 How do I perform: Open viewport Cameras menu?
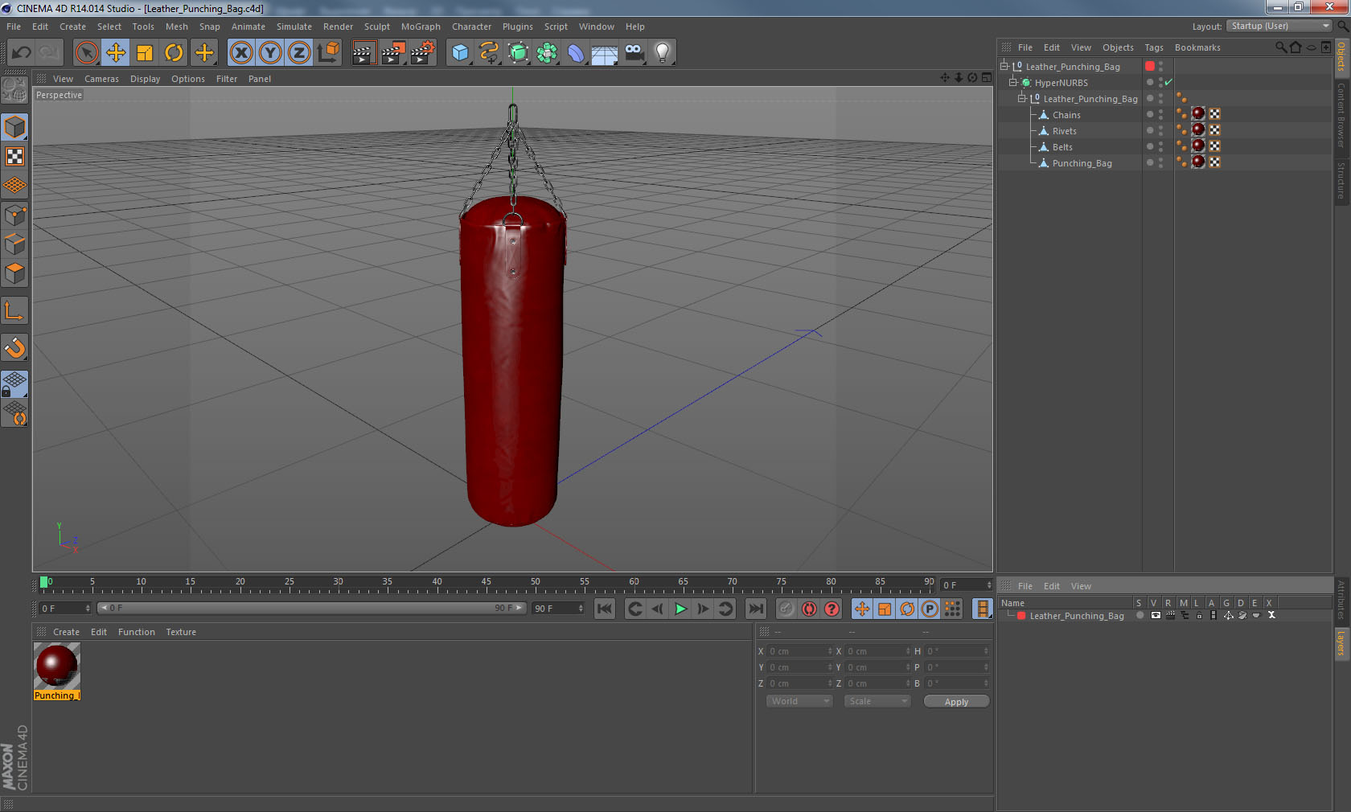click(x=101, y=79)
